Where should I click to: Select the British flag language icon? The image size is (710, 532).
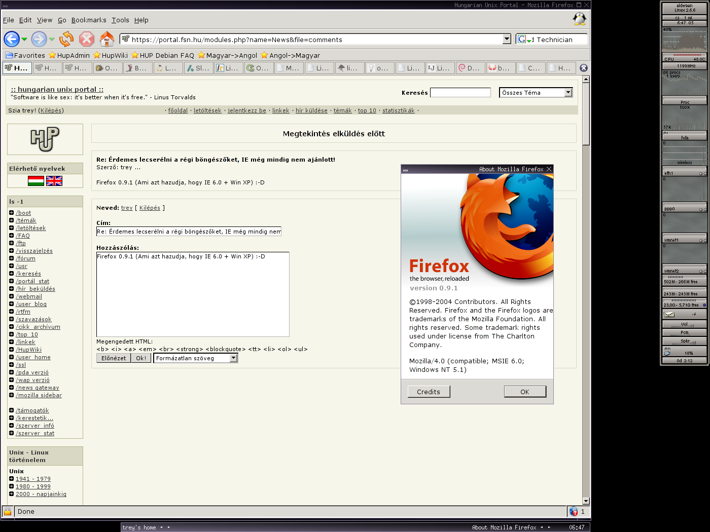pyautogui.click(x=54, y=181)
